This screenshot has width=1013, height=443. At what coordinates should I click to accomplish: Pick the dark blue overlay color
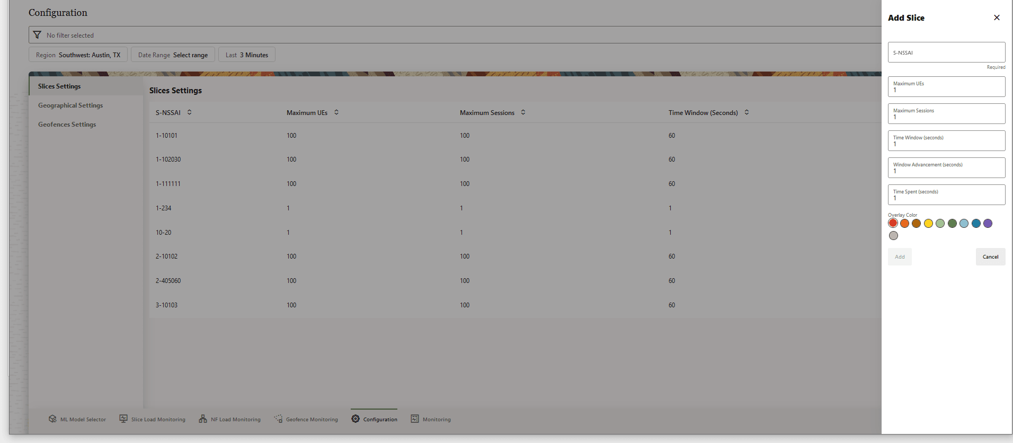976,223
